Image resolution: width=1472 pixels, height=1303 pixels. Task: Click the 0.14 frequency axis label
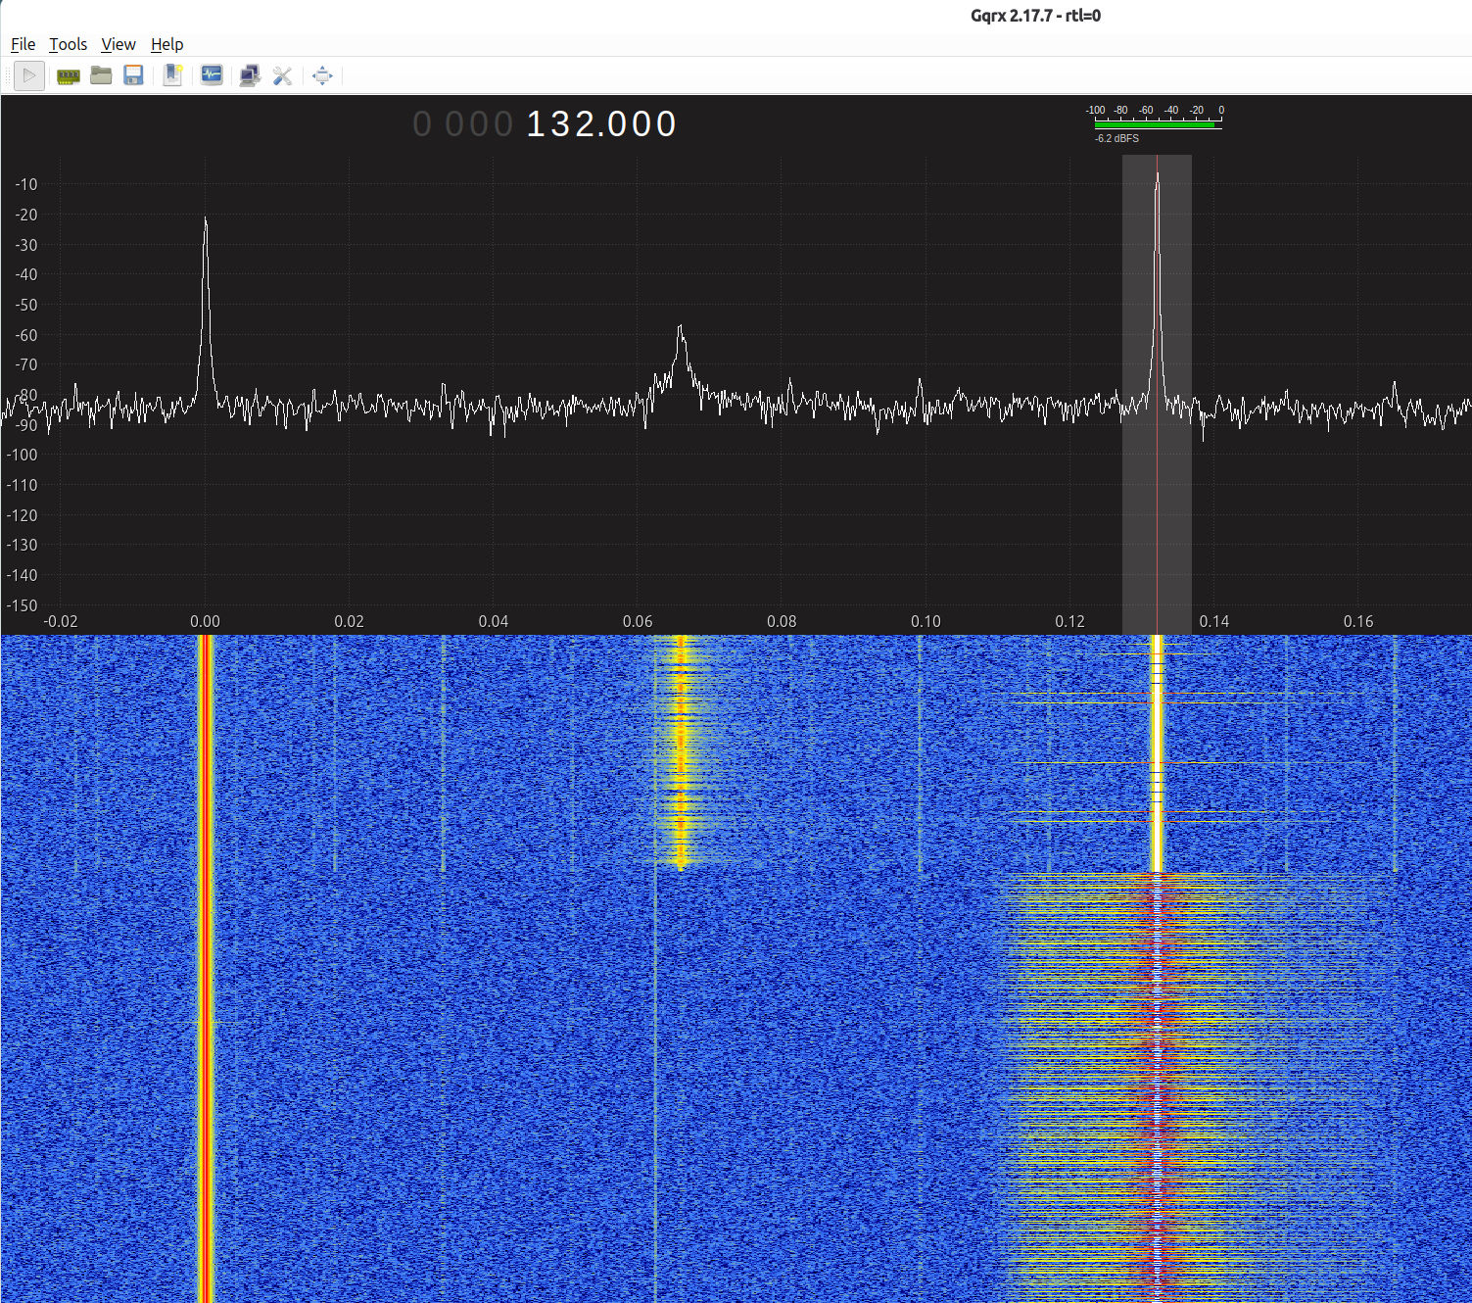(1214, 621)
